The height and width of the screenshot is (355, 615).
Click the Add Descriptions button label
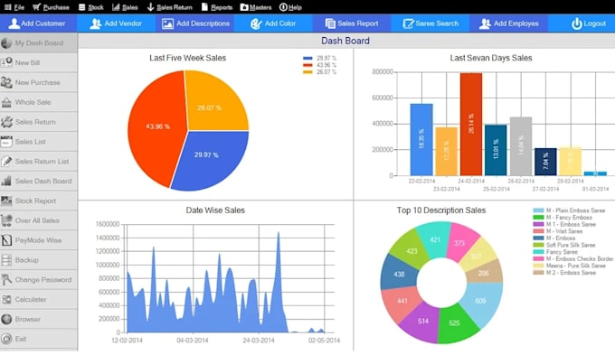click(203, 23)
